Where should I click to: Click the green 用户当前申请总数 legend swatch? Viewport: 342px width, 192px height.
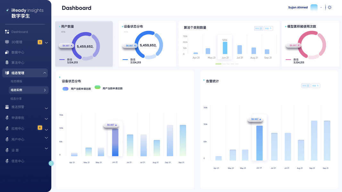click(97, 87)
